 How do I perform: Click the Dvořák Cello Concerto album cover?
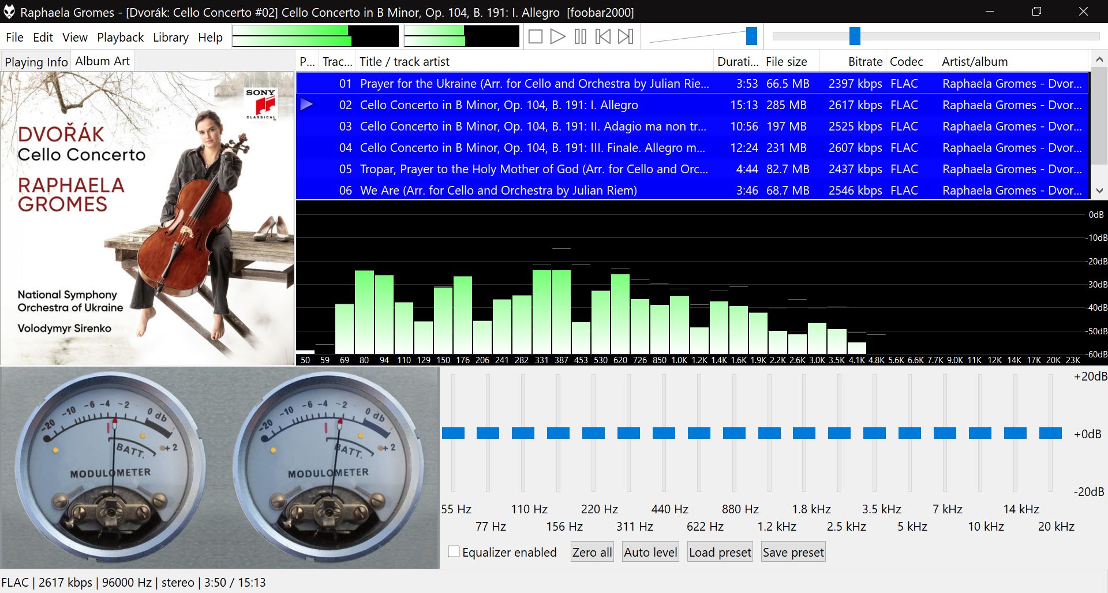[148, 218]
